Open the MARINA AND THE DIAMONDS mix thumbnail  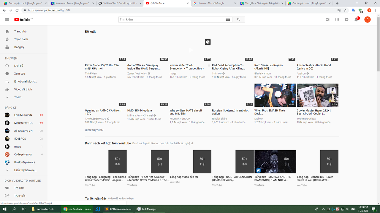coord(275,162)
